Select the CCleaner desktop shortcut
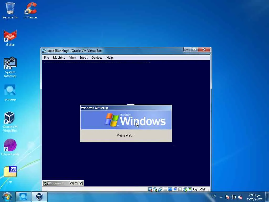This screenshot has width=269, height=202. click(31, 11)
